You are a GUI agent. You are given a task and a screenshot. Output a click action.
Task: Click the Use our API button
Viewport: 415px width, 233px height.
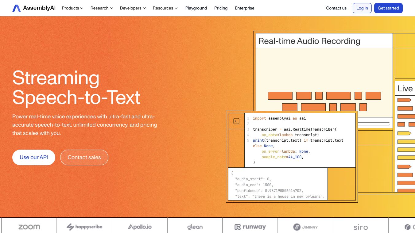tap(34, 157)
